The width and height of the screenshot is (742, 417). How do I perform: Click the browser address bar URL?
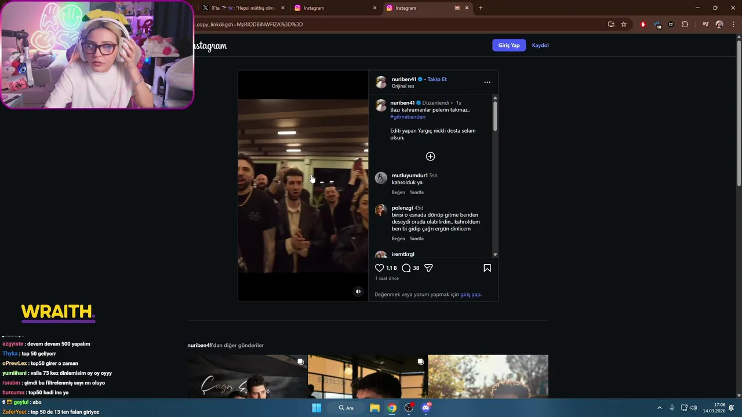pyautogui.click(x=249, y=24)
